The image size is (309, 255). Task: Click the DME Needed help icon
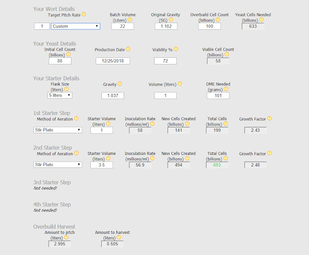click(x=226, y=89)
